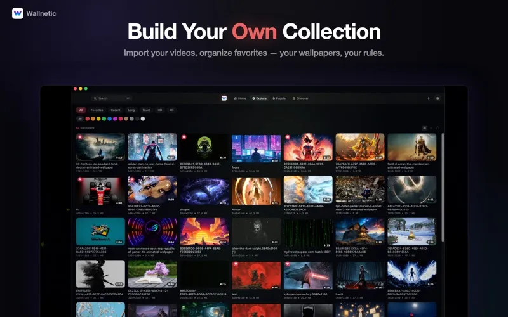Switch to grid view layout icon
This screenshot has height=317, width=508.
coord(424,128)
